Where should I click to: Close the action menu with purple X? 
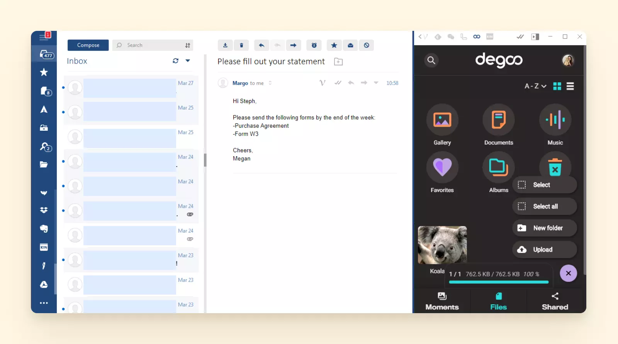(x=568, y=273)
